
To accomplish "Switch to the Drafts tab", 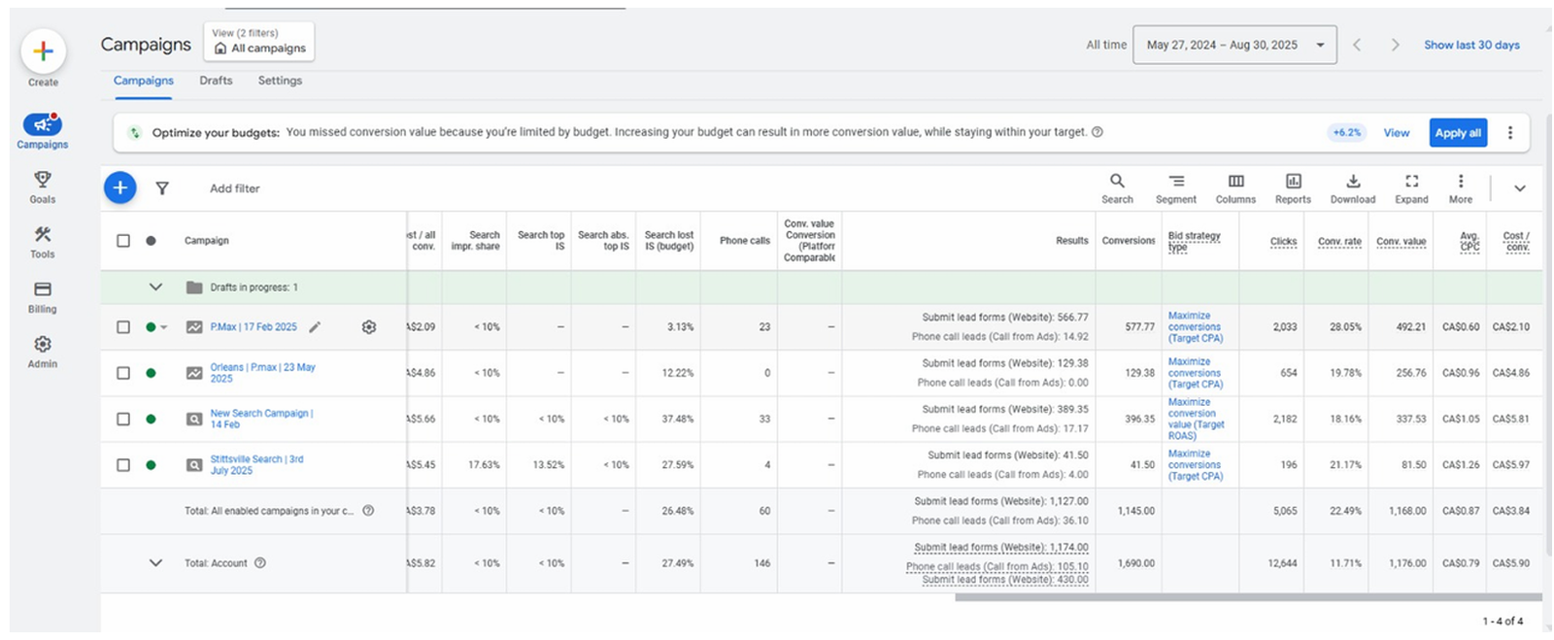I will pyautogui.click(x=216, y=81).
